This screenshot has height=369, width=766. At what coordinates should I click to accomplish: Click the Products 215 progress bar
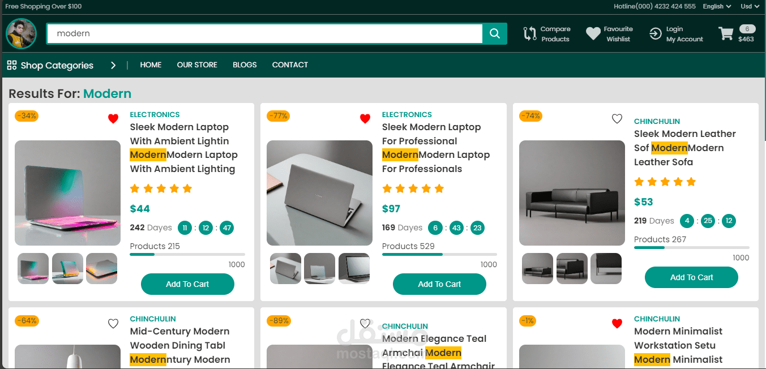point(187,254)
